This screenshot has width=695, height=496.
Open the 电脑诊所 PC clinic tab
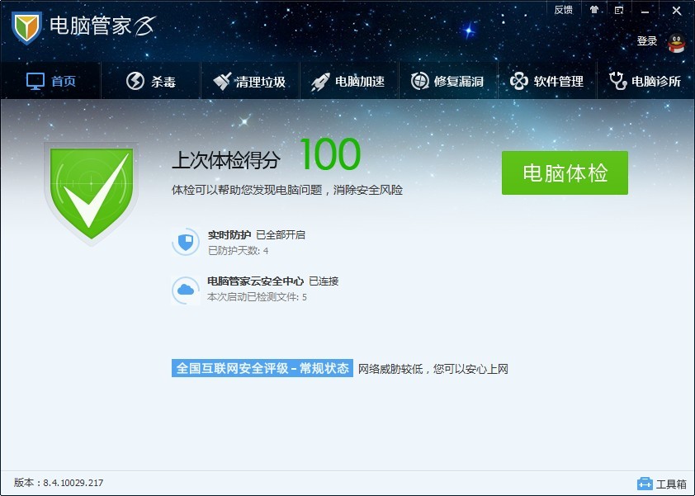point(645,81)
